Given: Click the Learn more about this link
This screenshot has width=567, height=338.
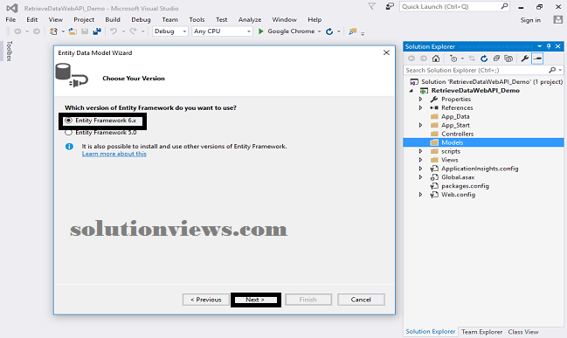Looking at the screenshot, I should [x=114, y=154].
